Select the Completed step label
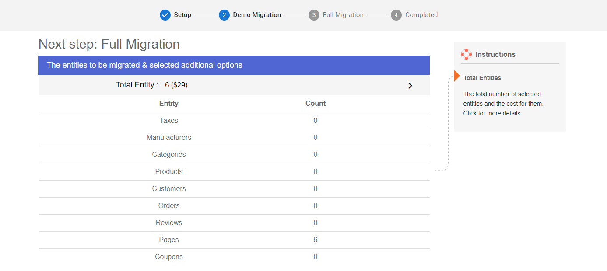The image size is (607, 271). click(421, 15)
